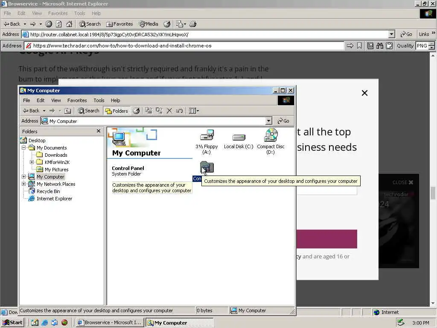This screenshot has height=328, width=437.
Task: Open the View menu in My Computer
Action: (x=56, y=100)
